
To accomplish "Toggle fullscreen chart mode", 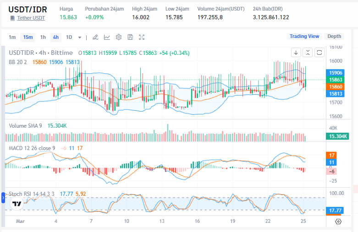I will (142, 37).
